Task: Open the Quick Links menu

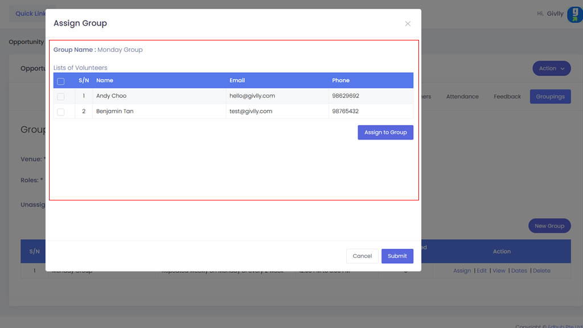Action: [x=28, y=14]
